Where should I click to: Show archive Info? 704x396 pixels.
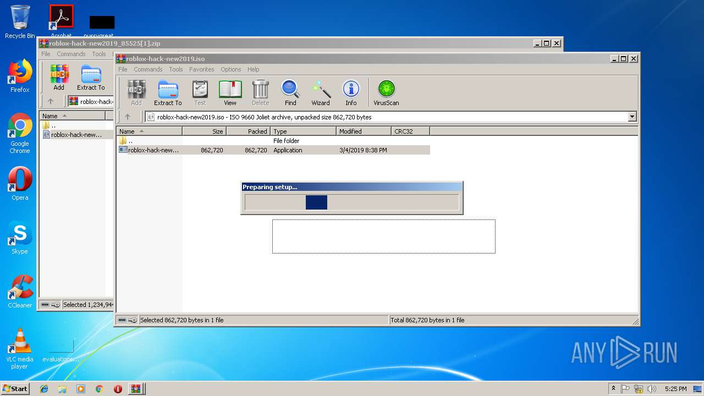point(351,92)
